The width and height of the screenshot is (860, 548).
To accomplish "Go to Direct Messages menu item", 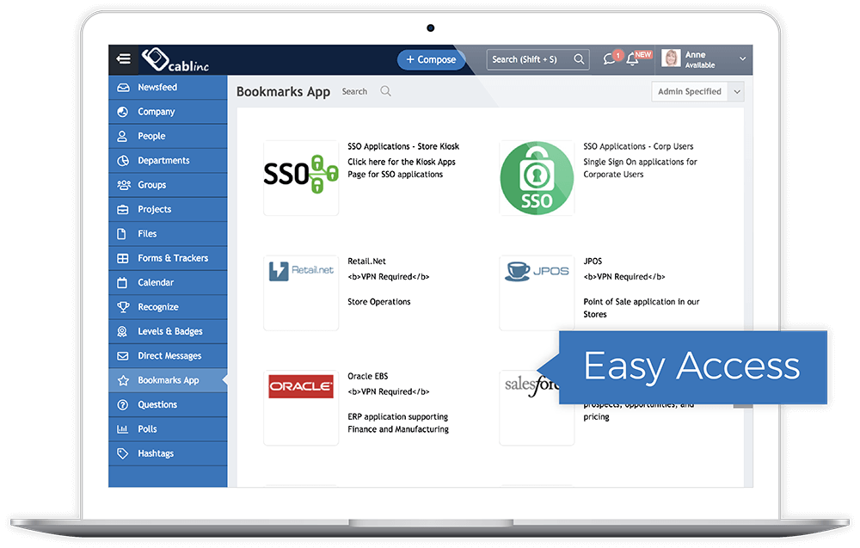I will click(168, 356).
